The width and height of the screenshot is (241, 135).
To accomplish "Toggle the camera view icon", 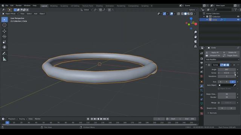I will [x=195, y=42].
